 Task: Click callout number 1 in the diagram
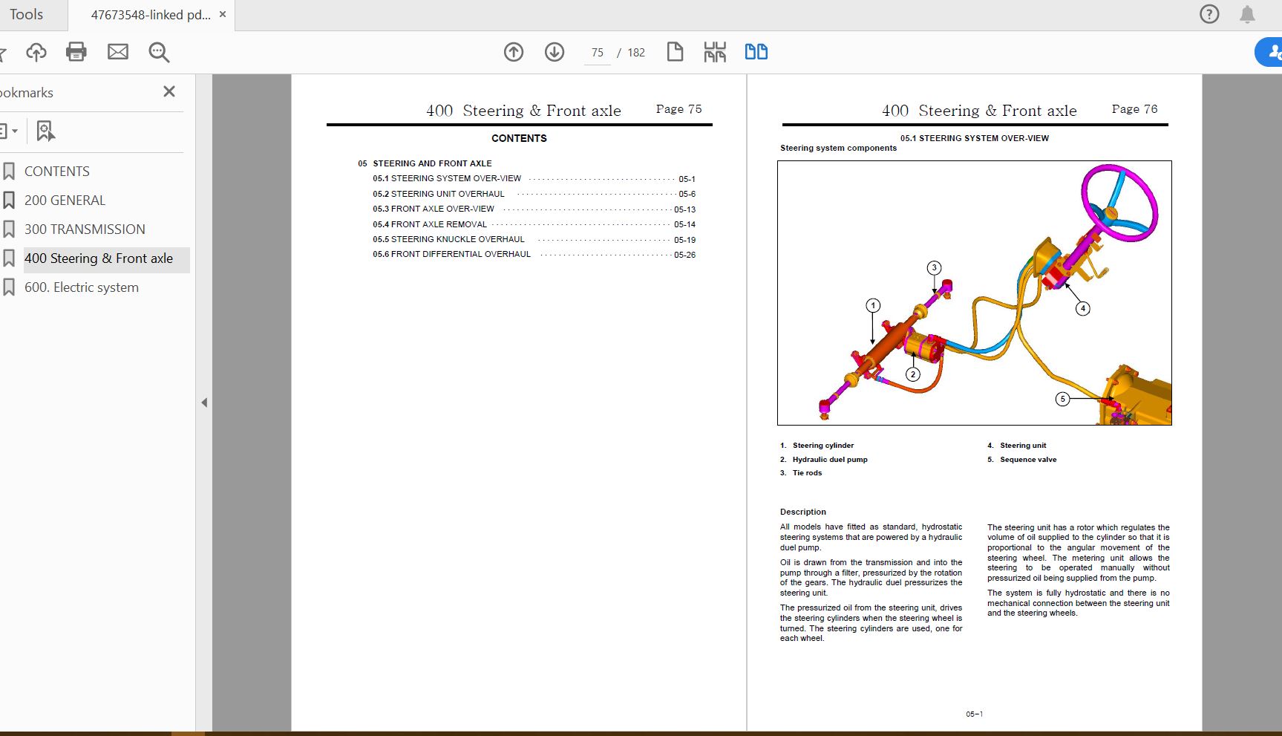tap(873, 305)
